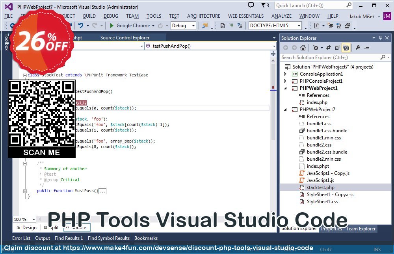Click the Refresh browser icon beside Google Chrome

point(160,26)
